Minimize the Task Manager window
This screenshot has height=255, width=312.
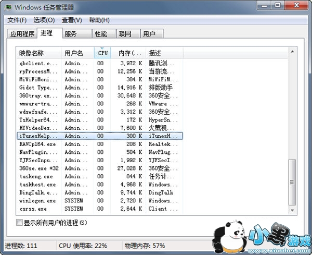[264, 5]
